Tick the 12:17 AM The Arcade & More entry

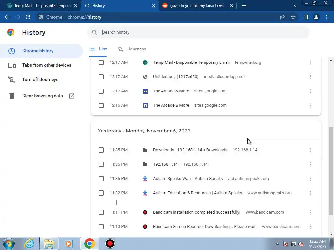click(101, 91)
